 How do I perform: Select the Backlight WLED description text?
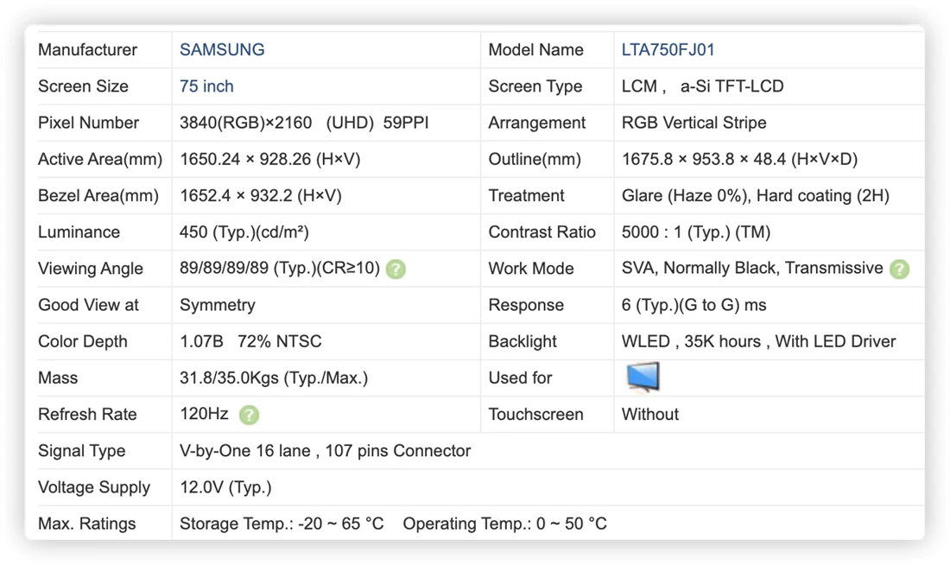(758, 341)
